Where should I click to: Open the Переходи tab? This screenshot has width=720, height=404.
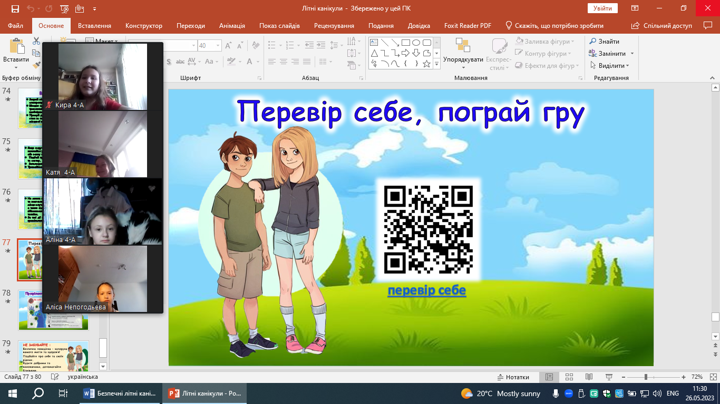[x=191, y=26]
